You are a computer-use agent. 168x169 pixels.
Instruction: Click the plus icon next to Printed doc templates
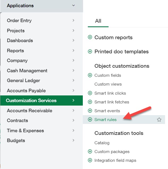[90, 51]
